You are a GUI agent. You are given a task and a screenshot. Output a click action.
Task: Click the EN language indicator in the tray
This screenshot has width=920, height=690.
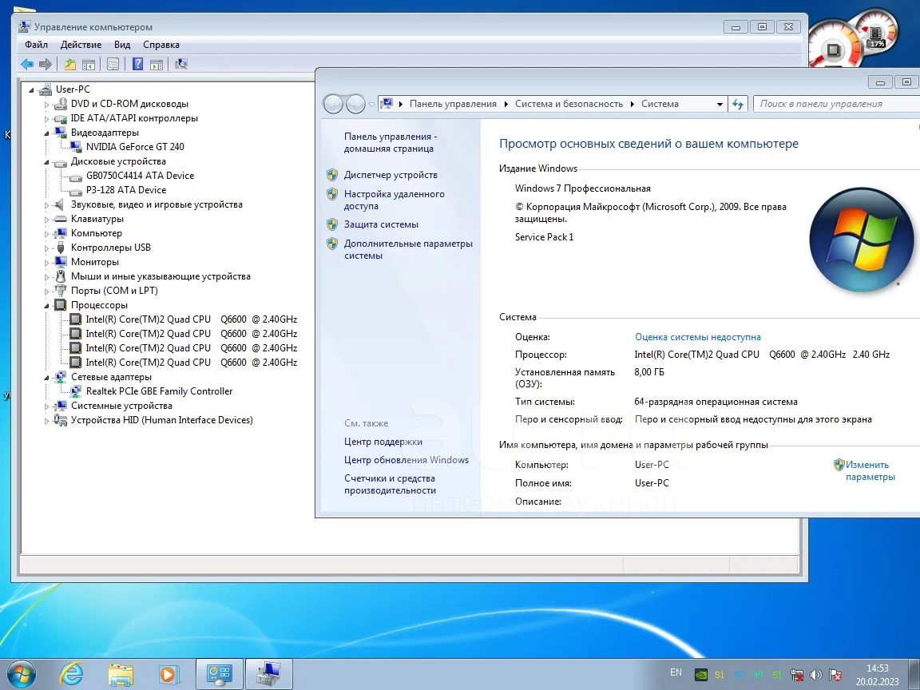click(x=676, y=672)
